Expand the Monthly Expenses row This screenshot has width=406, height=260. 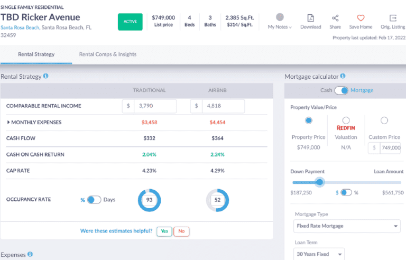coord(8,123)
